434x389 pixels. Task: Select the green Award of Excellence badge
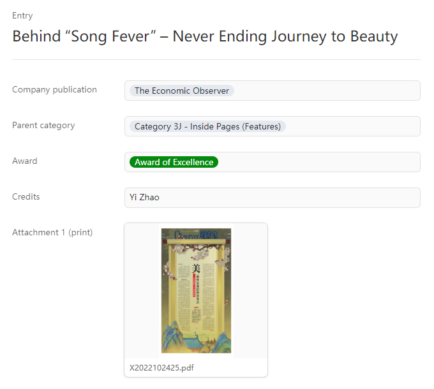(174, 162)
